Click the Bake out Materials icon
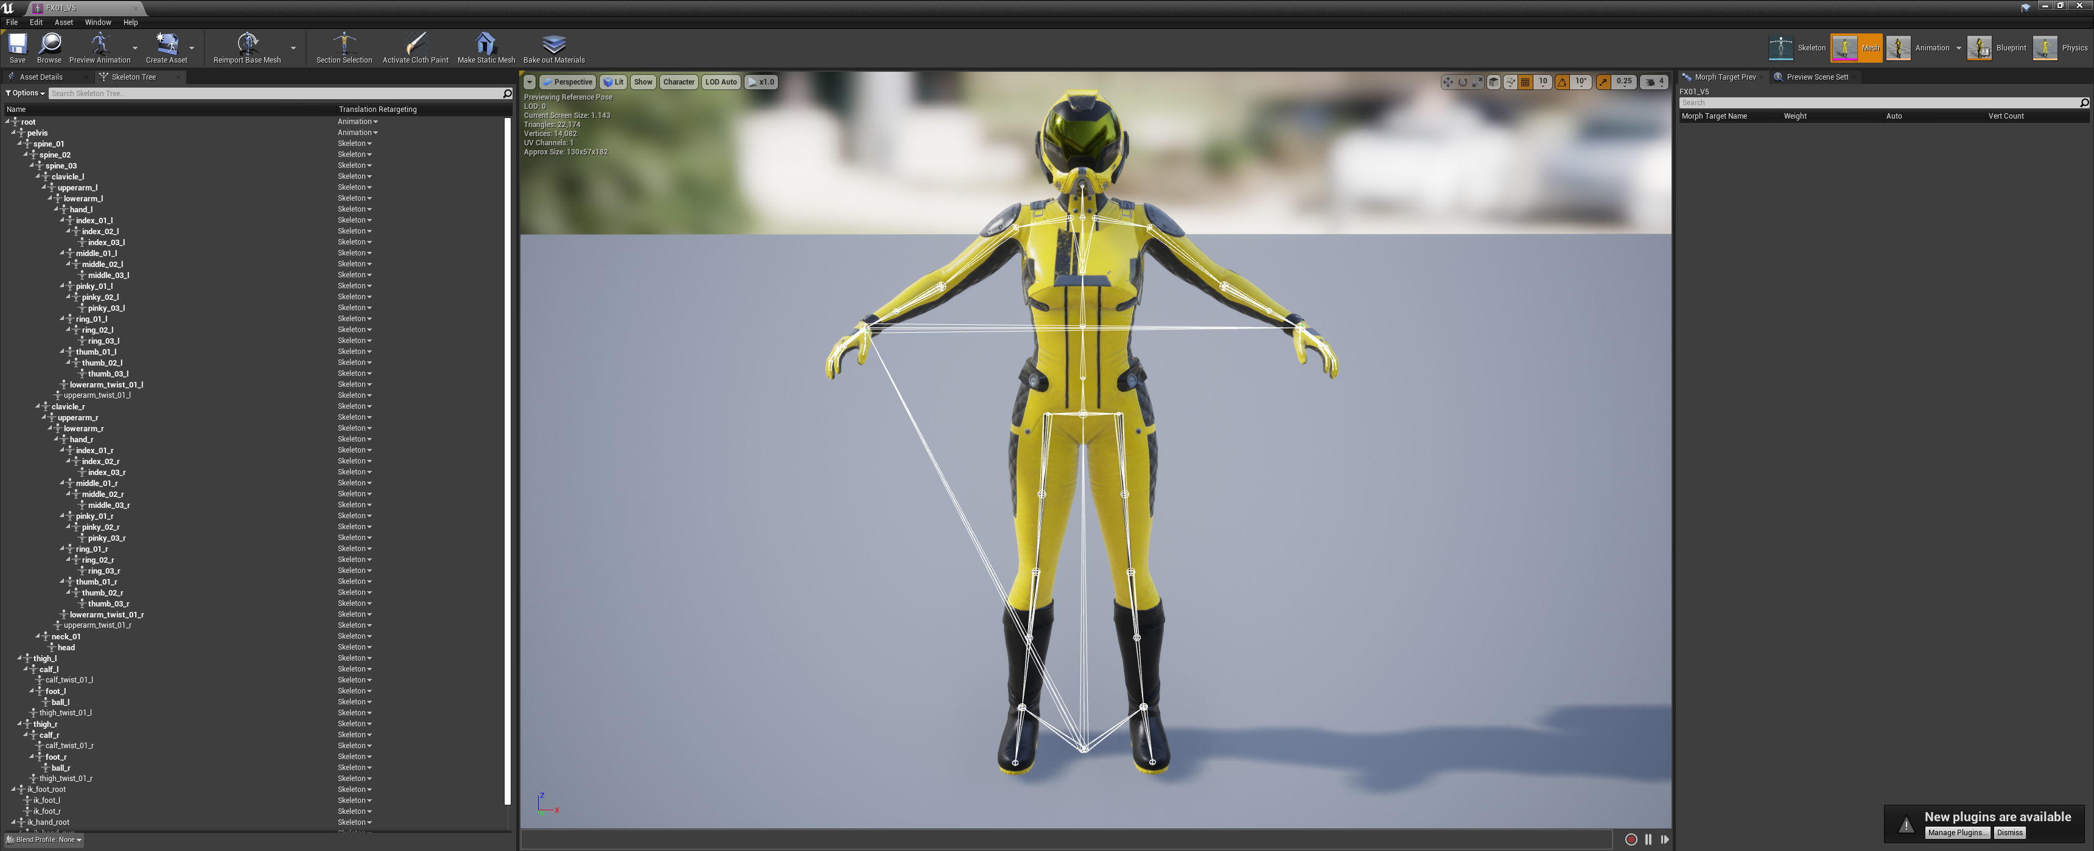 tap(553, 44)
